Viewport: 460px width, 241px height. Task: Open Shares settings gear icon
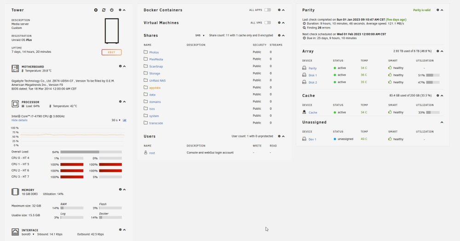click(279, 35)
